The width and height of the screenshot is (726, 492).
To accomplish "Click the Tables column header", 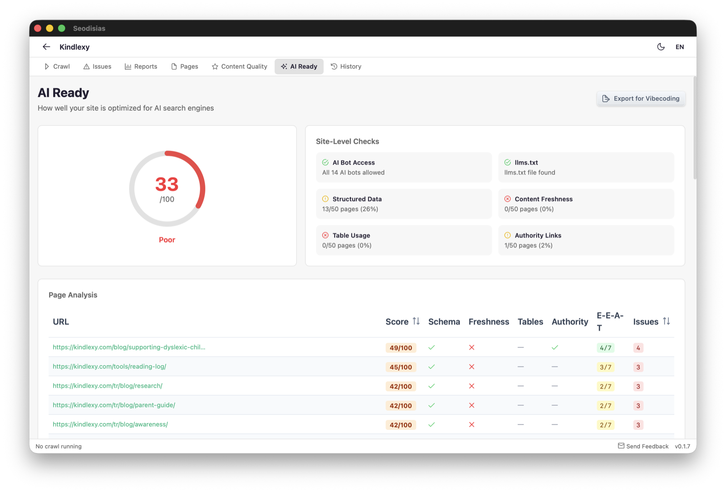I will 530,322.
